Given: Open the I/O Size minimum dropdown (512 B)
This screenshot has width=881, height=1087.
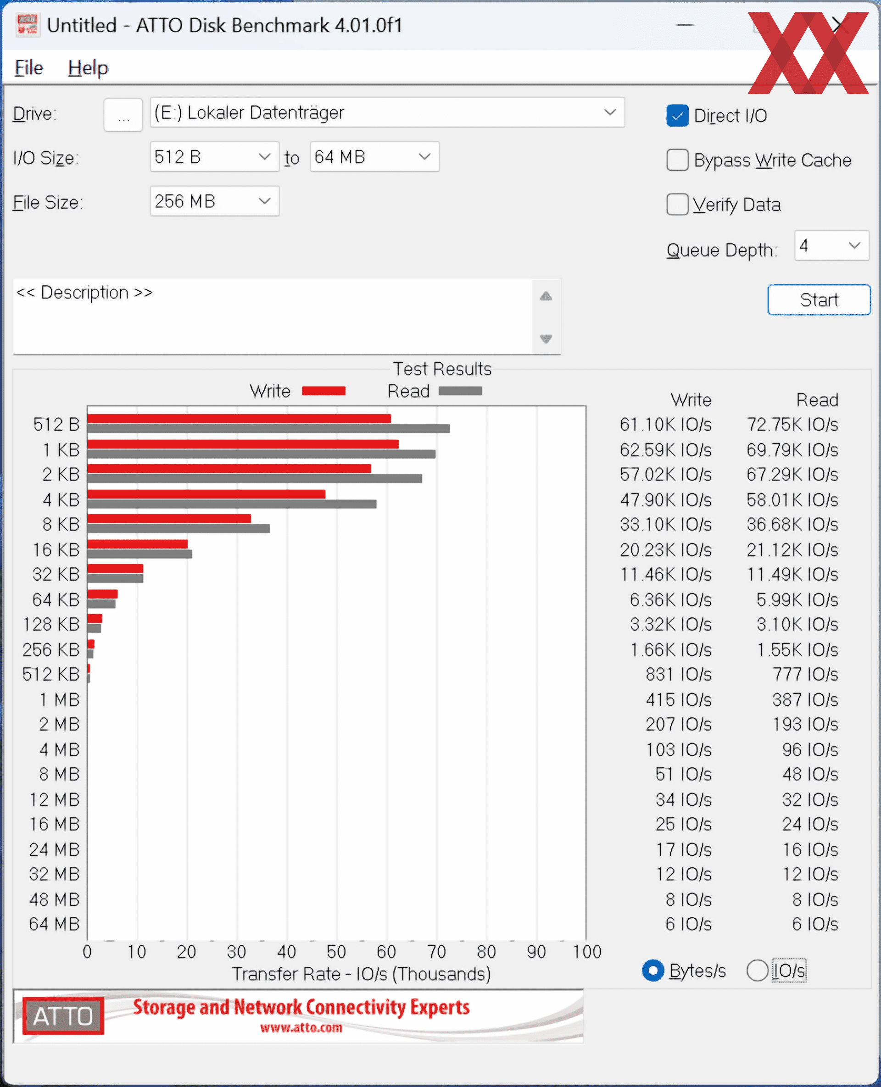Looking at the screenshot, I should tap(214, 157).
